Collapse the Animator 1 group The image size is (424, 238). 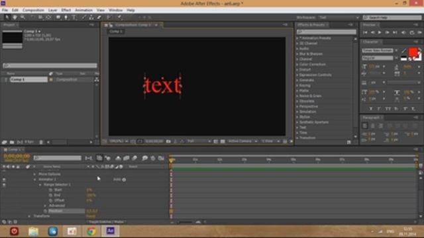tap(34, 179)
